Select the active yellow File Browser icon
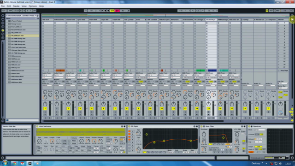The image size is (295, 166). click(x=3, y=30)
